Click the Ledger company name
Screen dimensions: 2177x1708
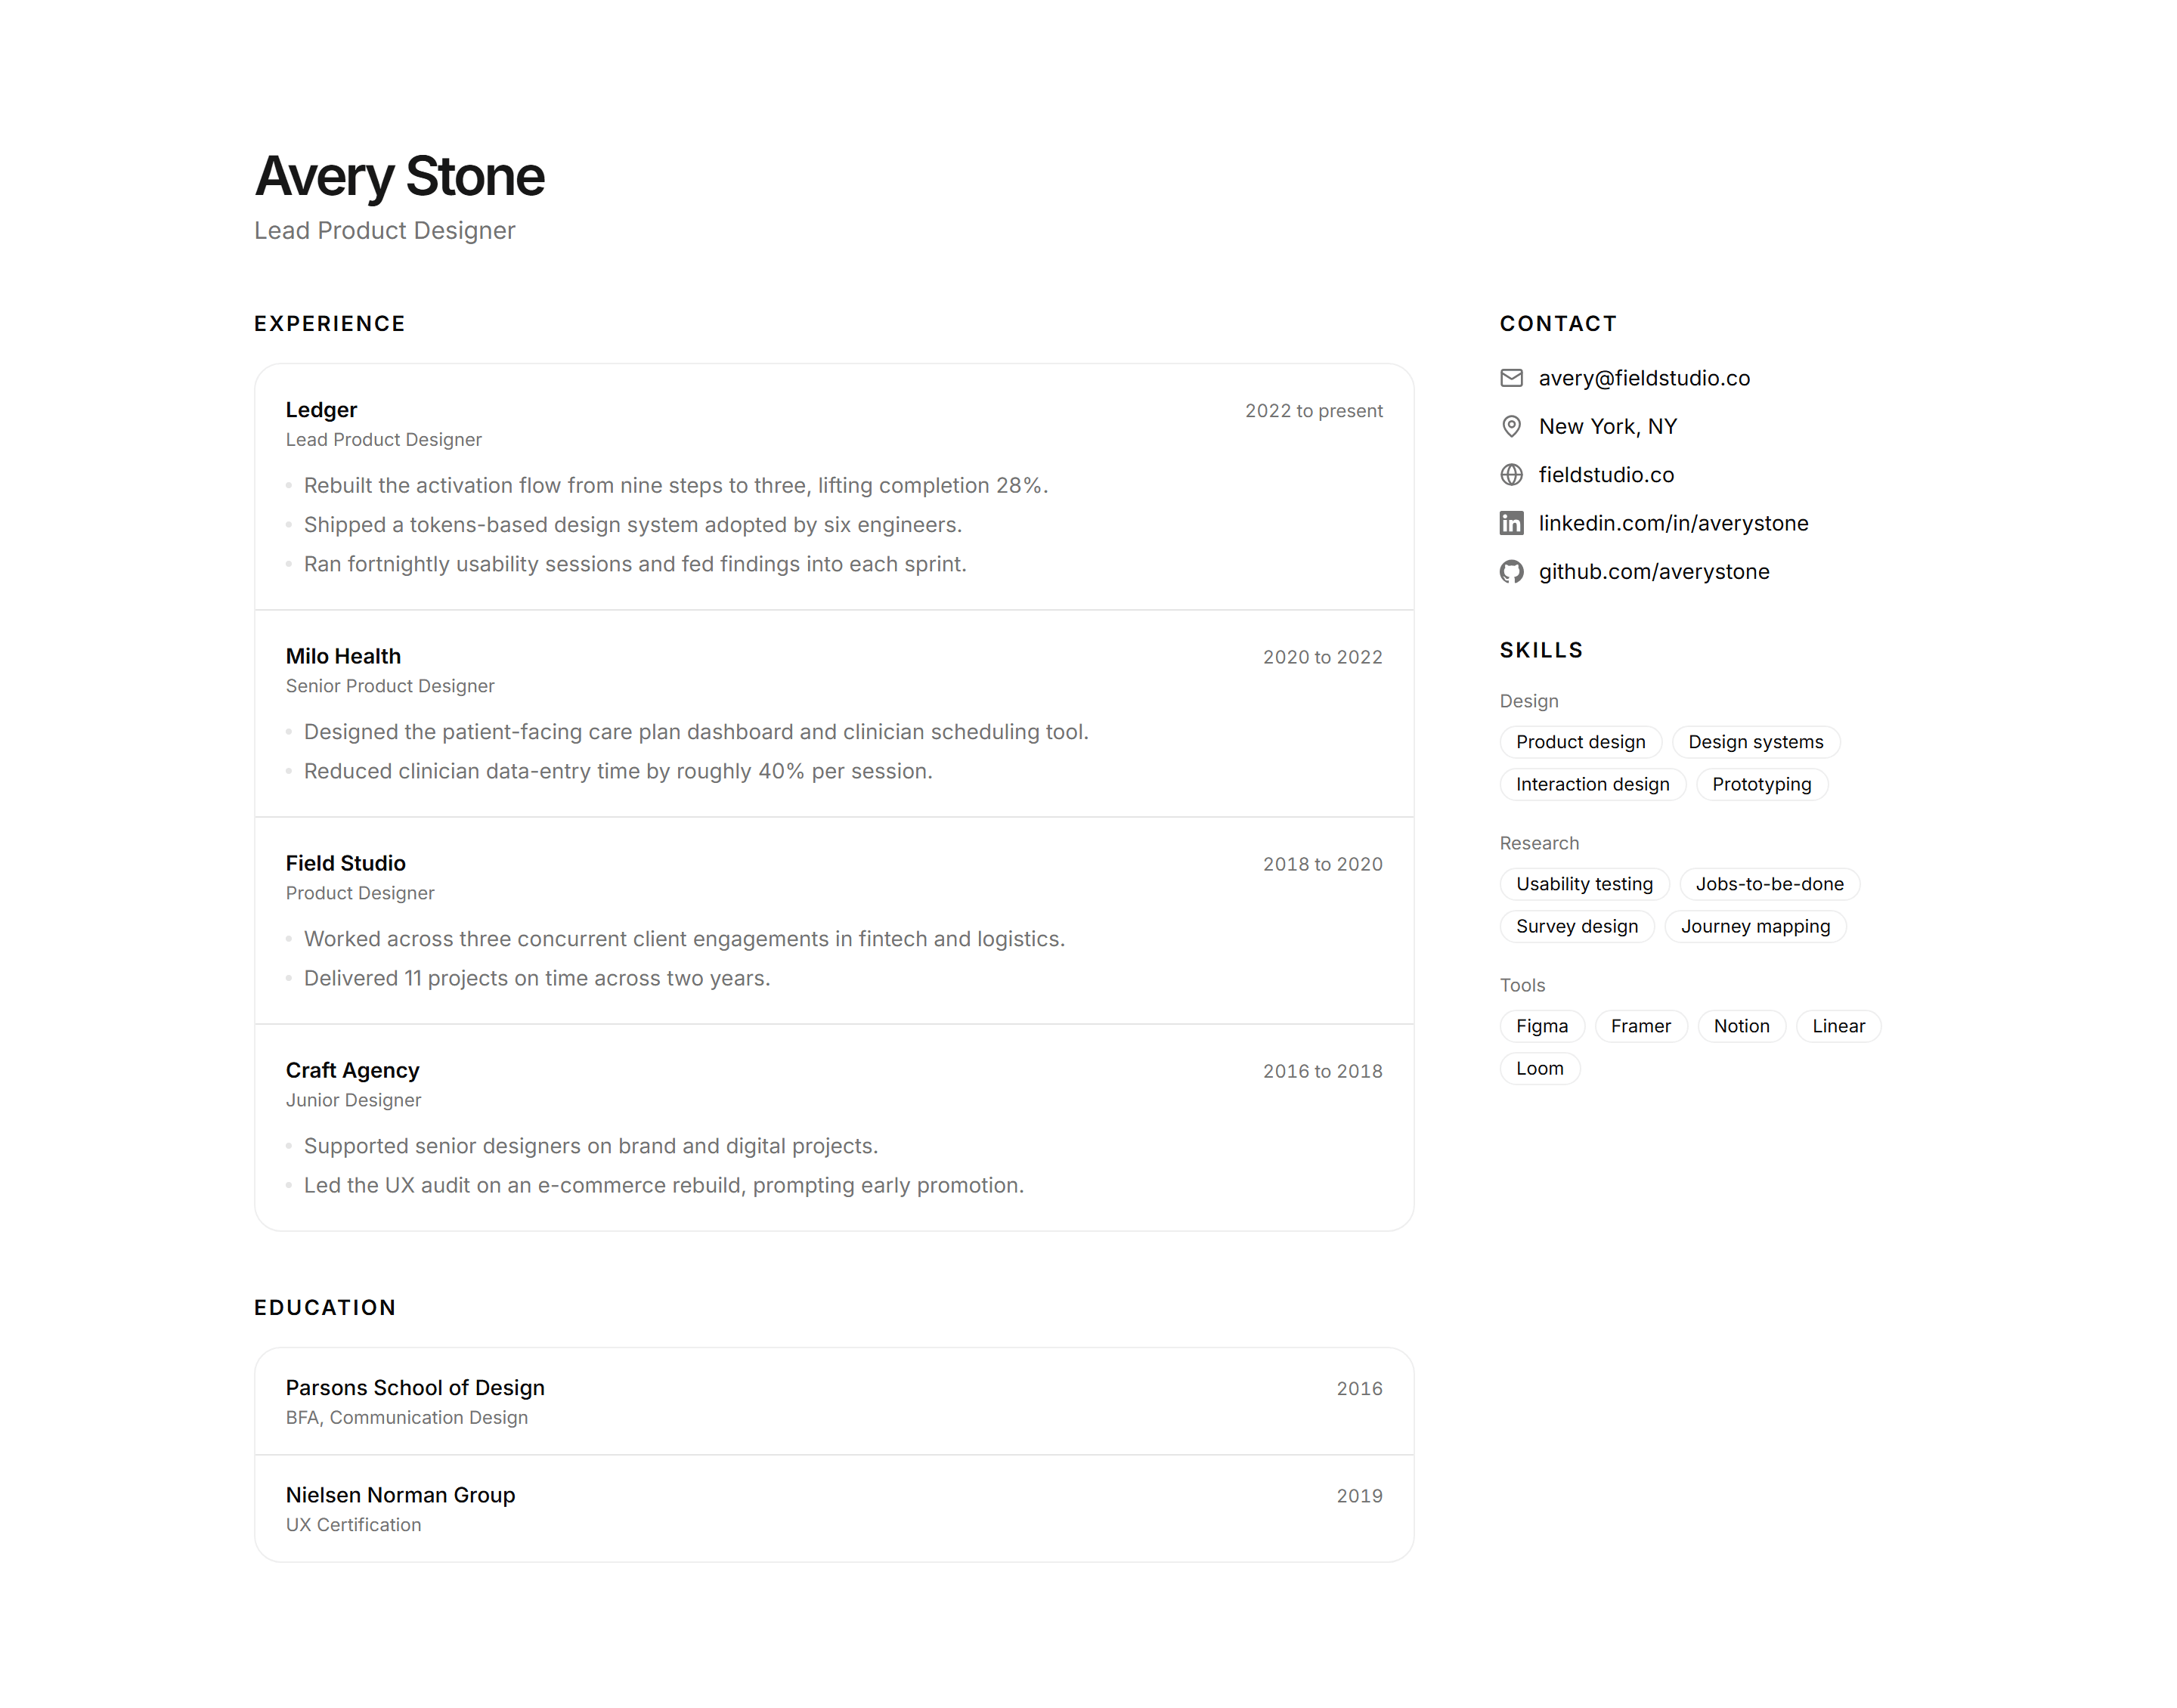click(x=321, y=410)
